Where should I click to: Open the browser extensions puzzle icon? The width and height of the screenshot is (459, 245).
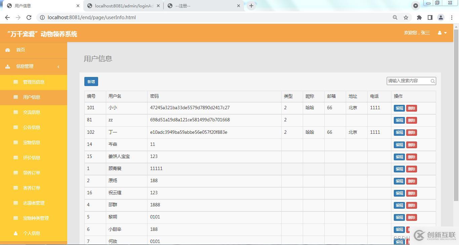(419, 17)
